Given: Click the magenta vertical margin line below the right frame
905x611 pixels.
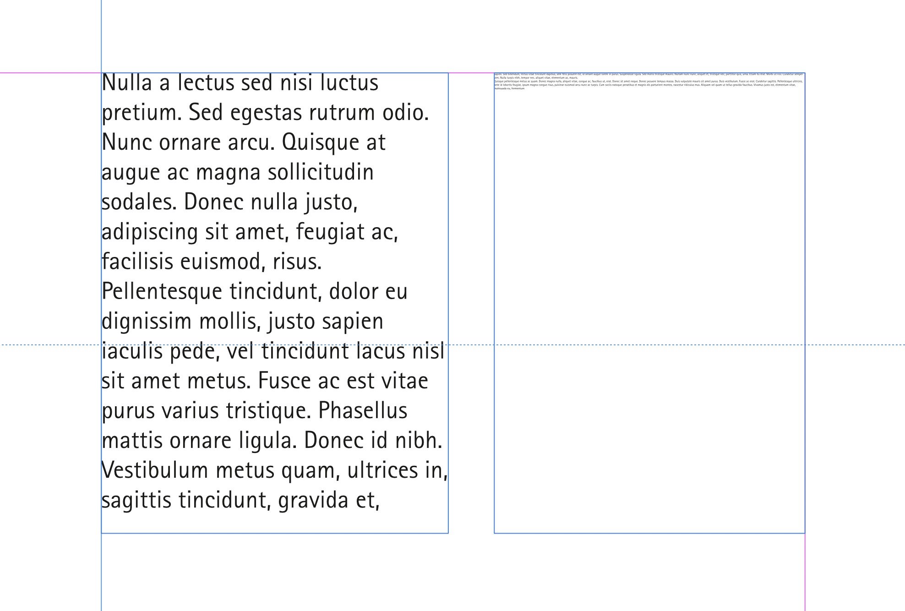Looking at the screenshot, I should [805, 573].
